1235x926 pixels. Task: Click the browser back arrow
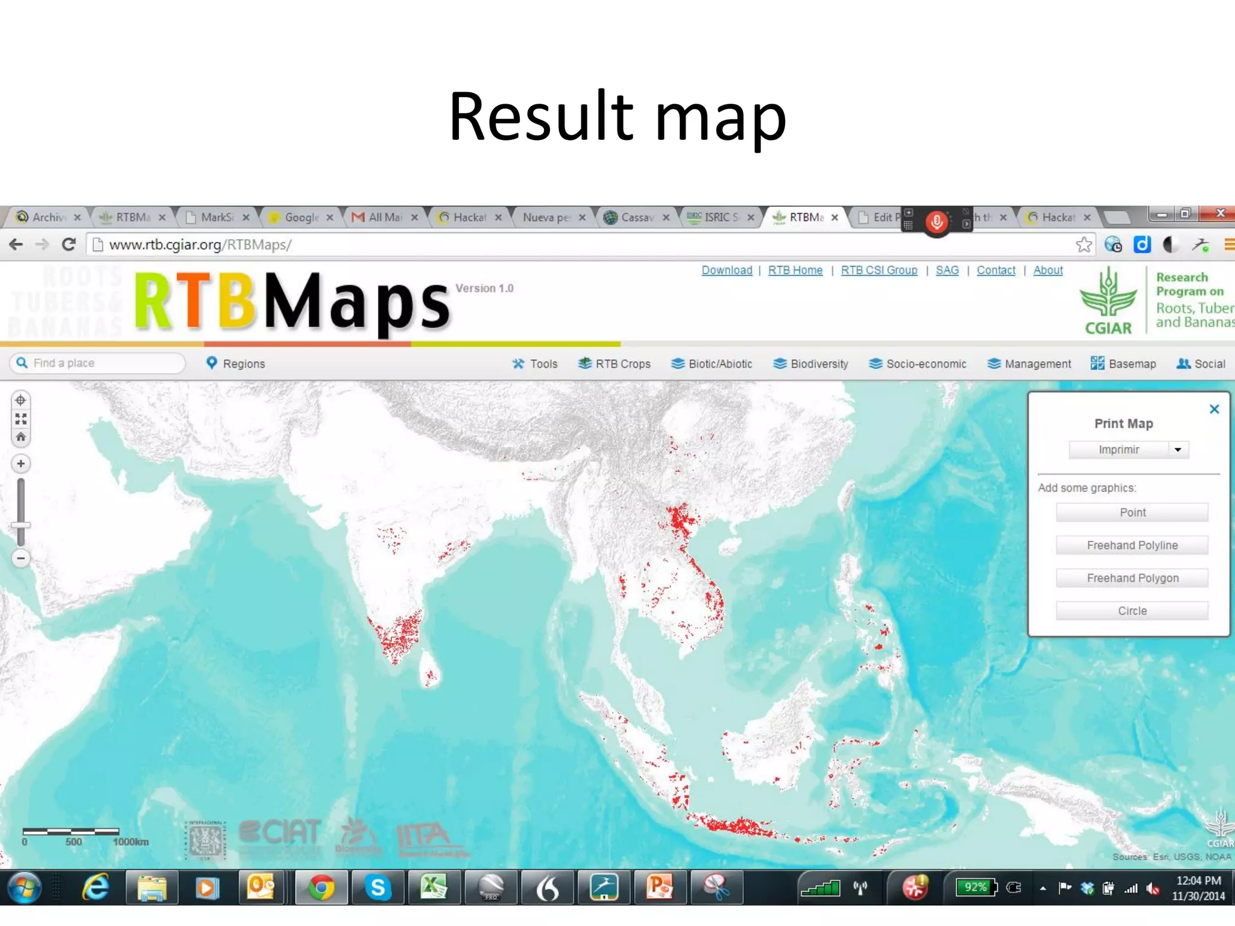pyautogui.click(x=16, y=244)
